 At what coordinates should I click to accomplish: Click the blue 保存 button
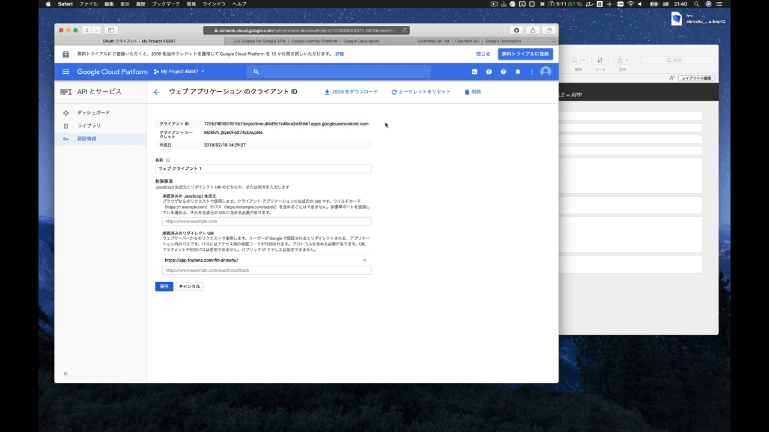pos(164,287)
